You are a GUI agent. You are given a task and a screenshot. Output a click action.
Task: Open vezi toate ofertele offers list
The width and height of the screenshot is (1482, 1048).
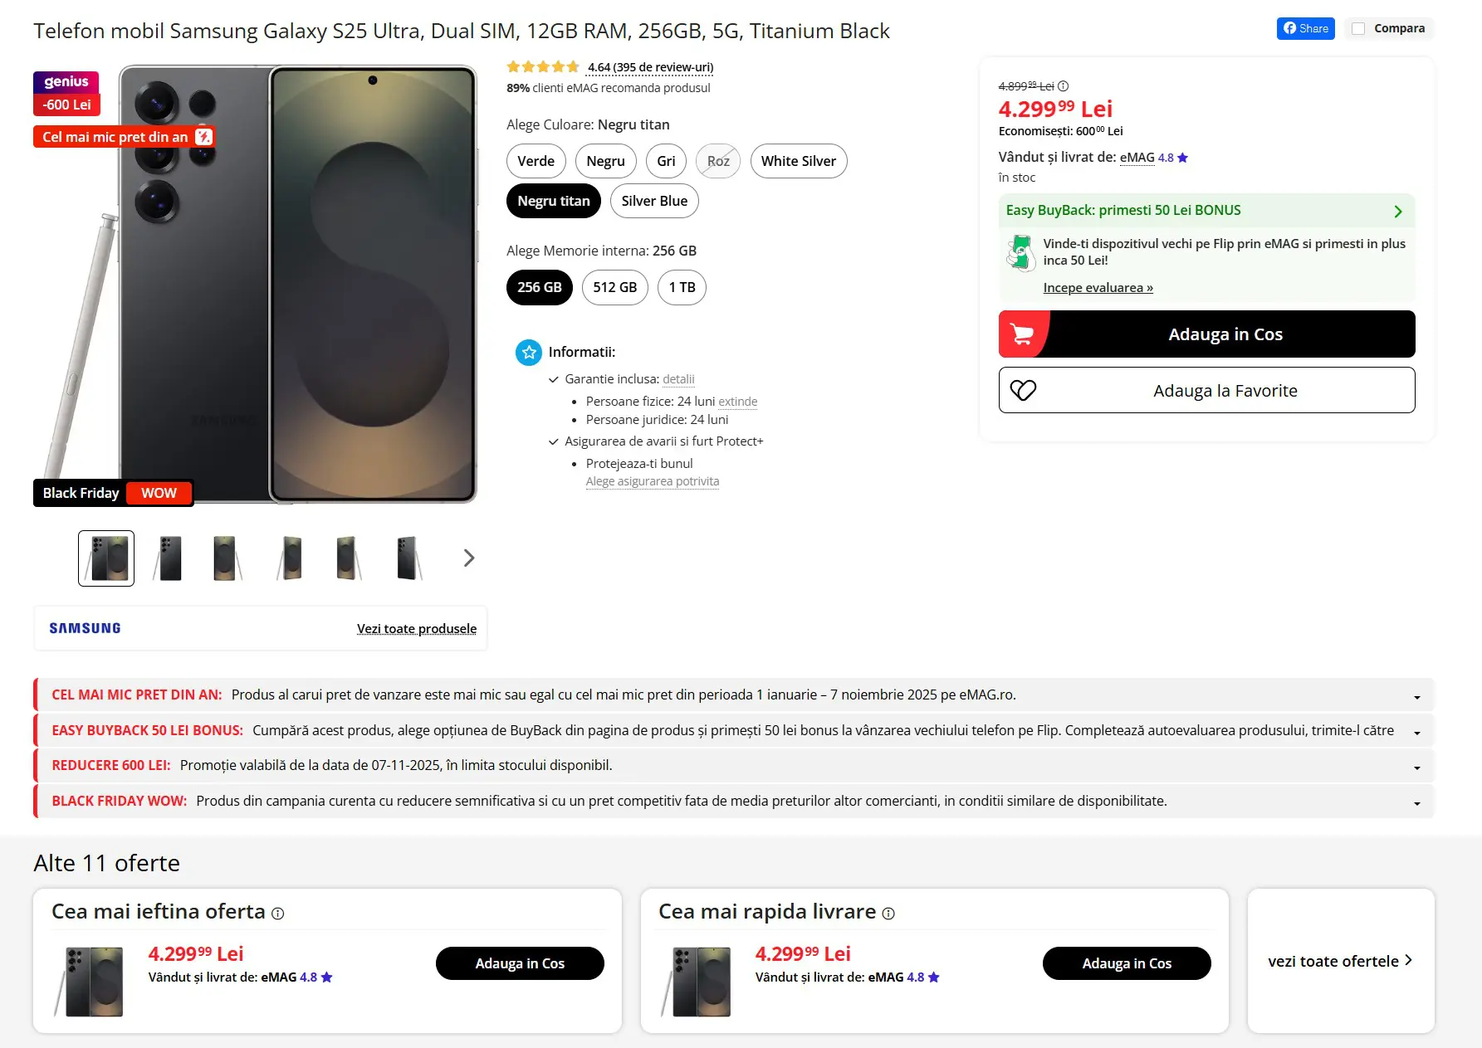(1340, 961)
